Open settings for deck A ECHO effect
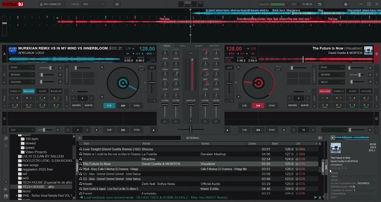This screenshot has height=202, width=381. point(60,68)
